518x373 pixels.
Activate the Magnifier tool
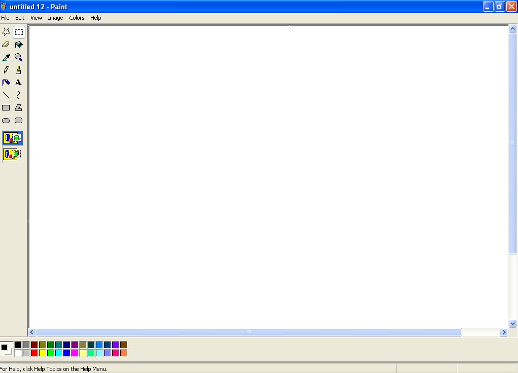point(18,57)
